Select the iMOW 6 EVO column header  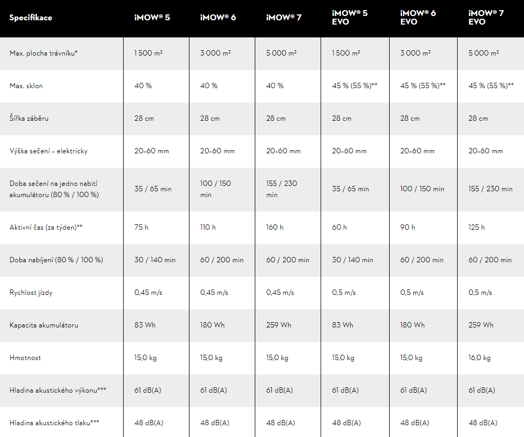click(418, 17)
